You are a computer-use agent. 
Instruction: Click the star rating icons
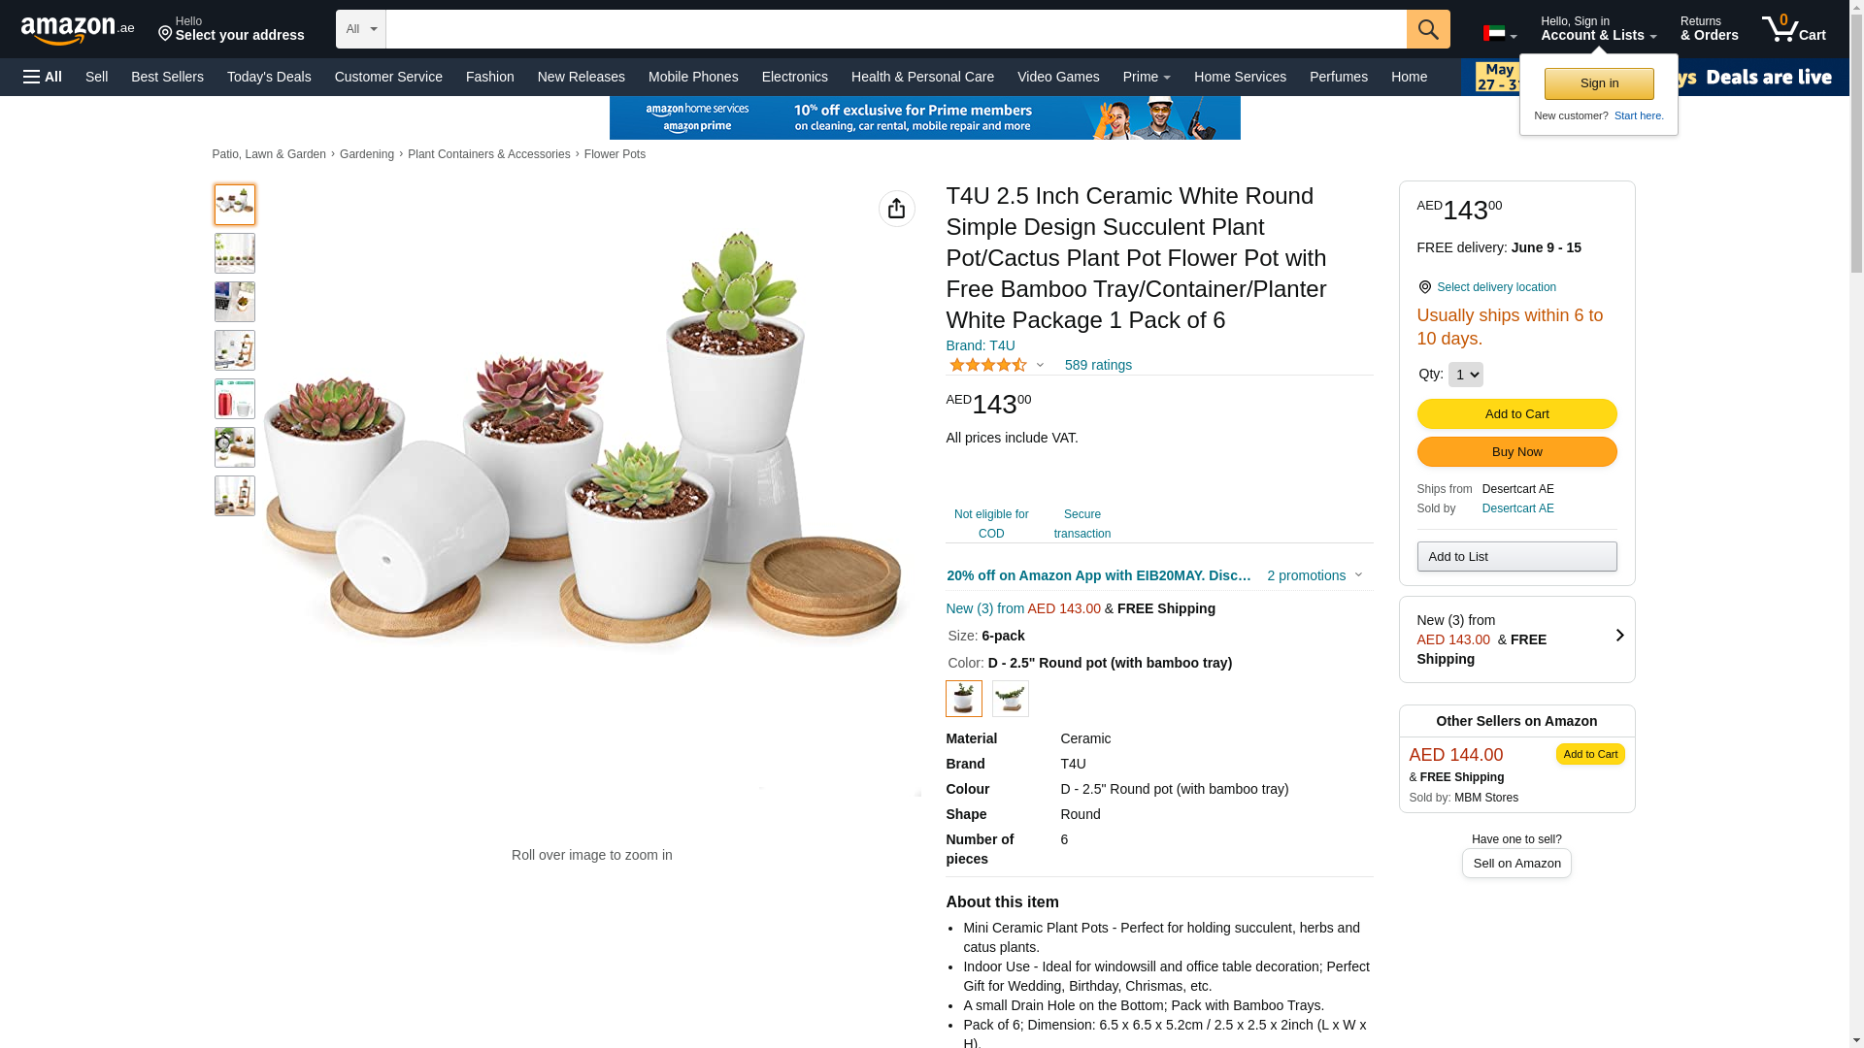pos(988,365)
